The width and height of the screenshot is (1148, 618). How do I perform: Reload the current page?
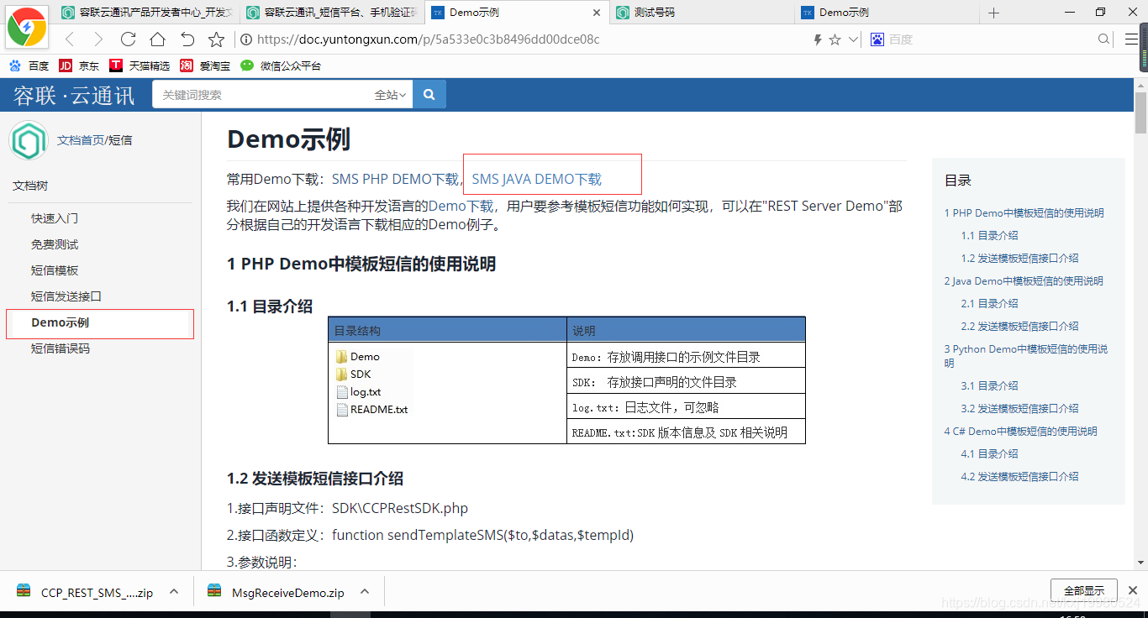128,39
